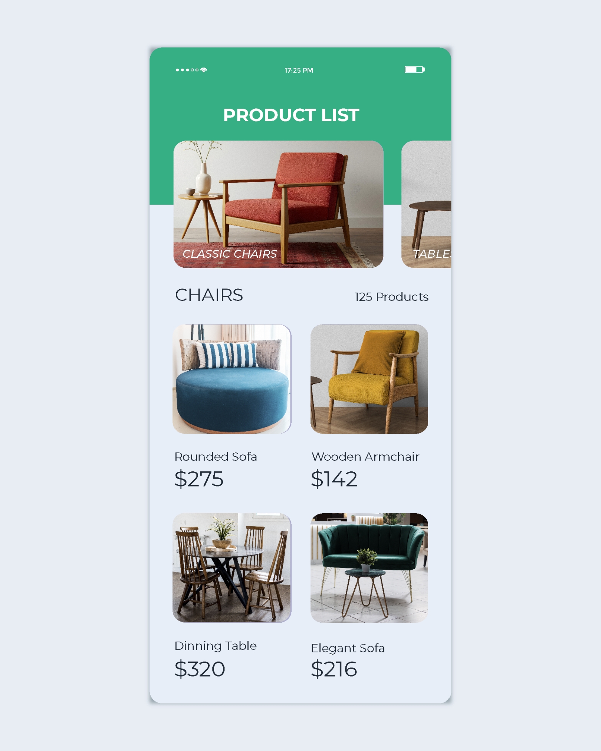Image resolution: width=601 pixels, height=751 pixels.
Task: Select the Elegant Sofa product name
Action: point(348,648)
